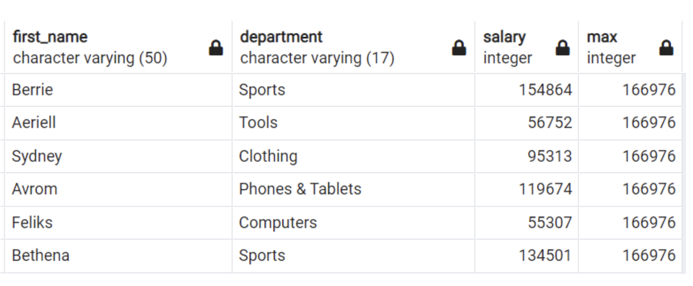Click the lock icon in department column
The height and width of the screenshot is (286, 693).
tap(459, 48)
